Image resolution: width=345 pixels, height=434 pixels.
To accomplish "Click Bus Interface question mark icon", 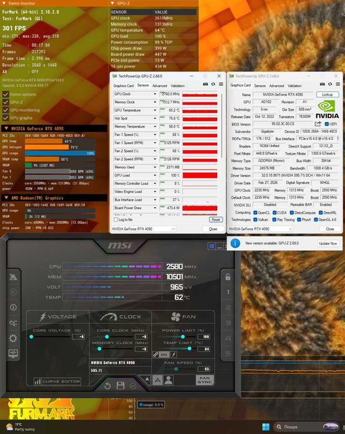I will pyautogui.click(x=338, y=138).
